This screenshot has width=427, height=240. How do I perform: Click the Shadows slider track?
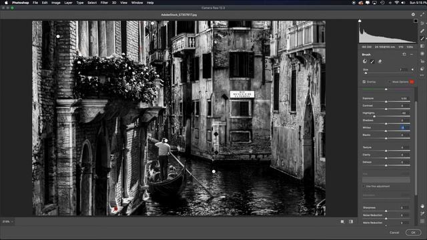[x=387, y=123]
